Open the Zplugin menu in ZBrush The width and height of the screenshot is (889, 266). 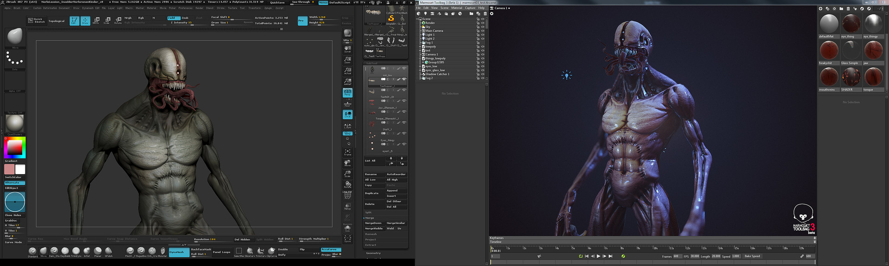pyautogui.click(x=268, y=8)
